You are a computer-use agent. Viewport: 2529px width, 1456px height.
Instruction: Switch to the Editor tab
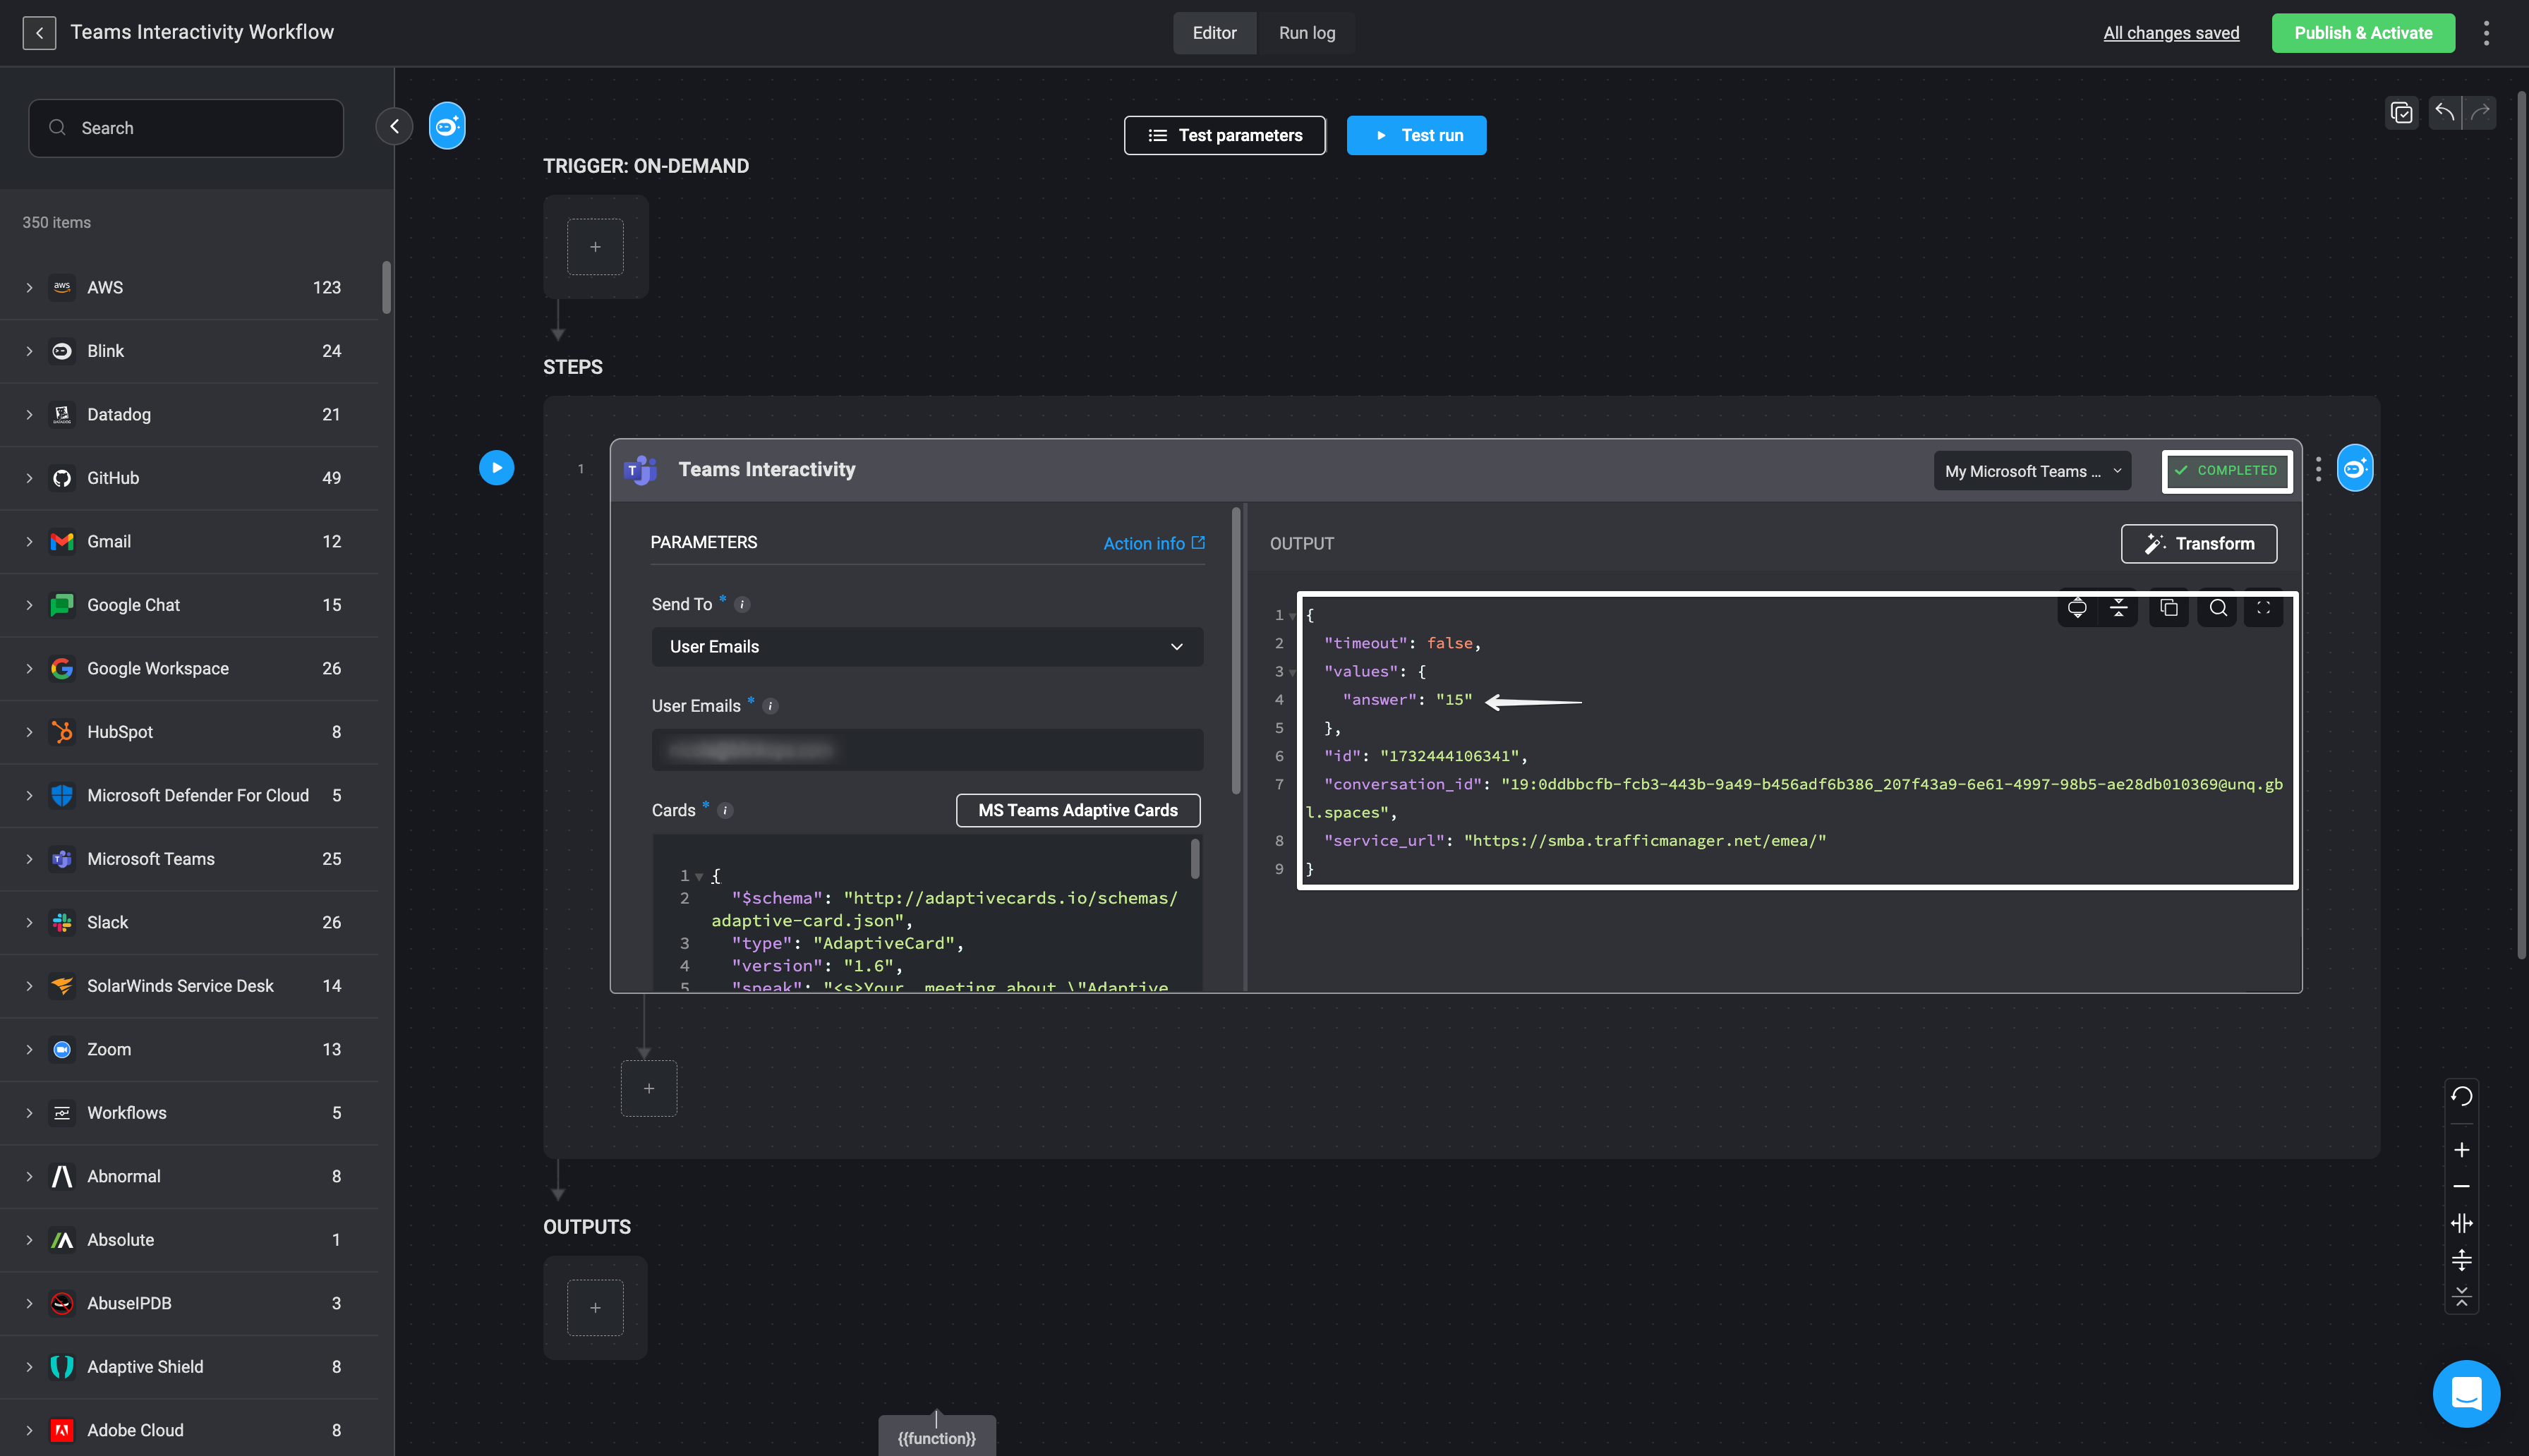tap(1214, 33)
